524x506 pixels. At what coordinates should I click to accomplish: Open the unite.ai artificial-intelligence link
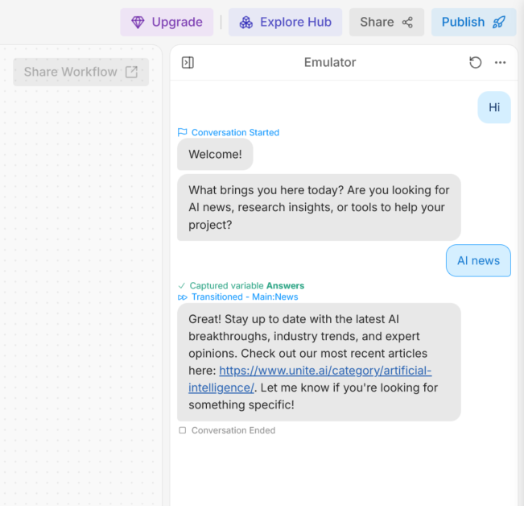tap(325, 371)
